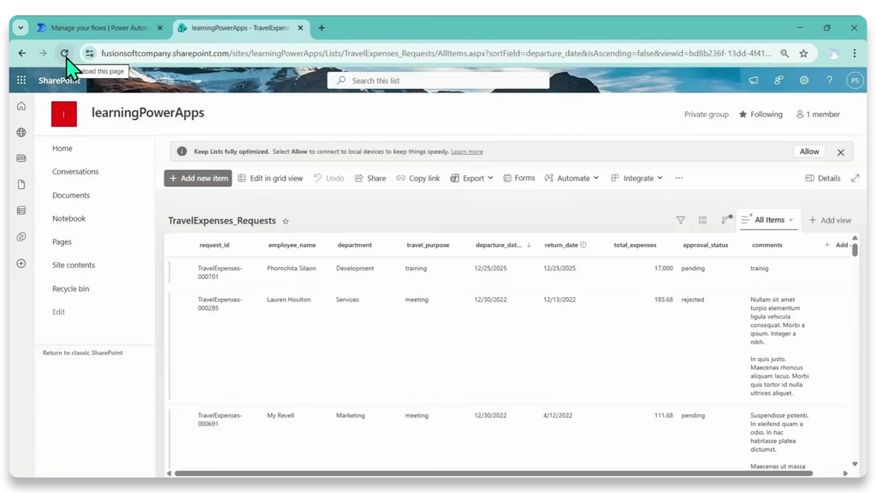Click the sort icon beside All Items
The image size is (876, 493).
(725, 220)
